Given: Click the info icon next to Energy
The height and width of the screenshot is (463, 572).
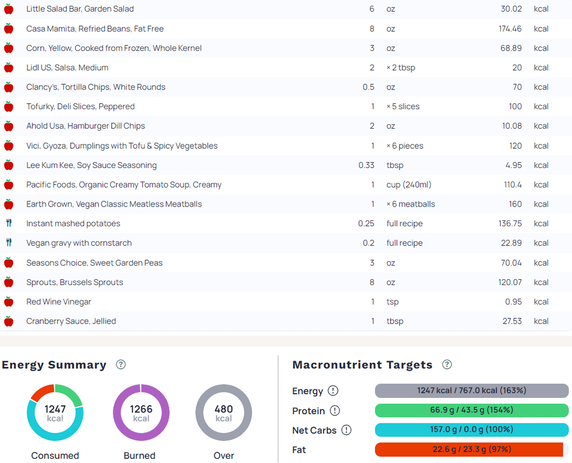Looking at the screenshot, I should [x=333, y=391].
